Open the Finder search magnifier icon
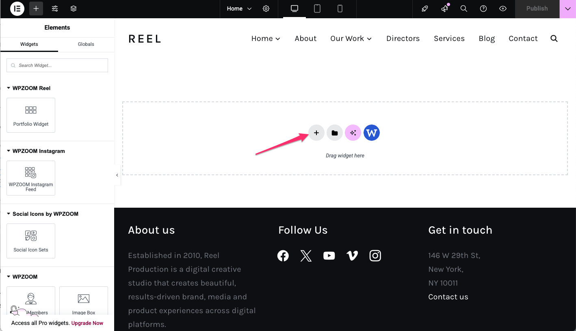Screen dimensions: 576x331 pos(463,9)
